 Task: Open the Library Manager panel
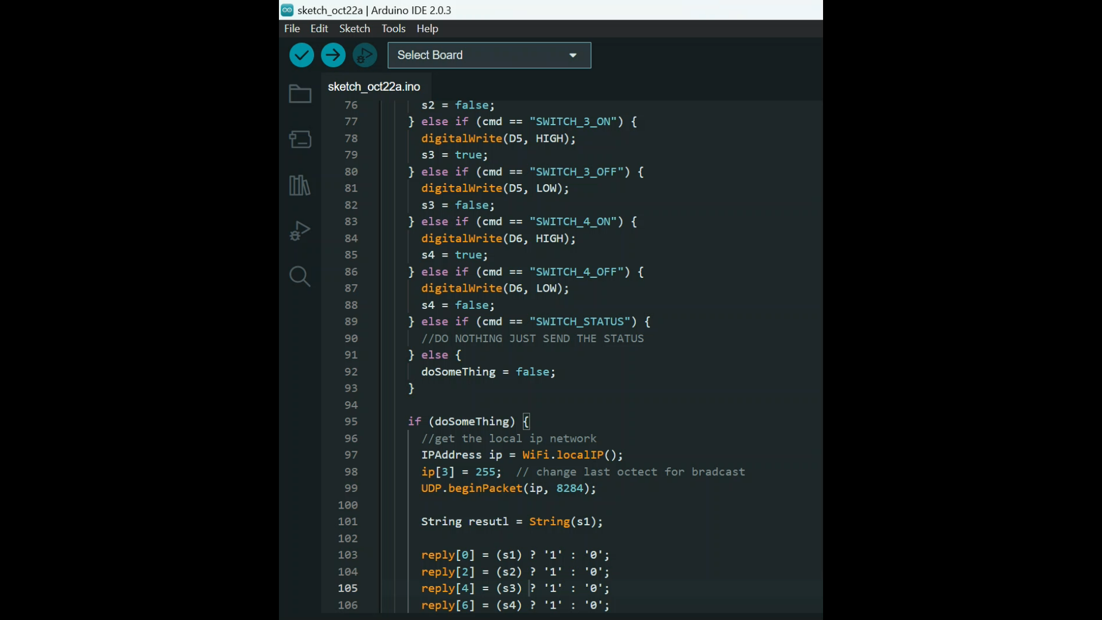(300, 185)
